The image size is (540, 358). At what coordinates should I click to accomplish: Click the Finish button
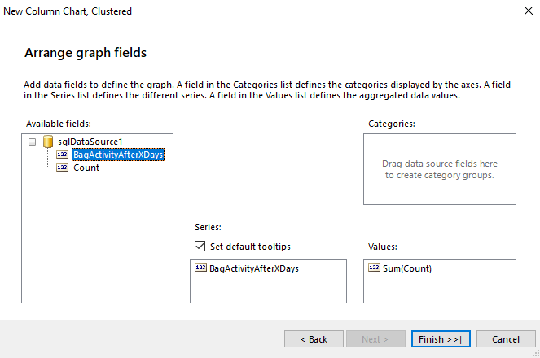click(441, 339)
